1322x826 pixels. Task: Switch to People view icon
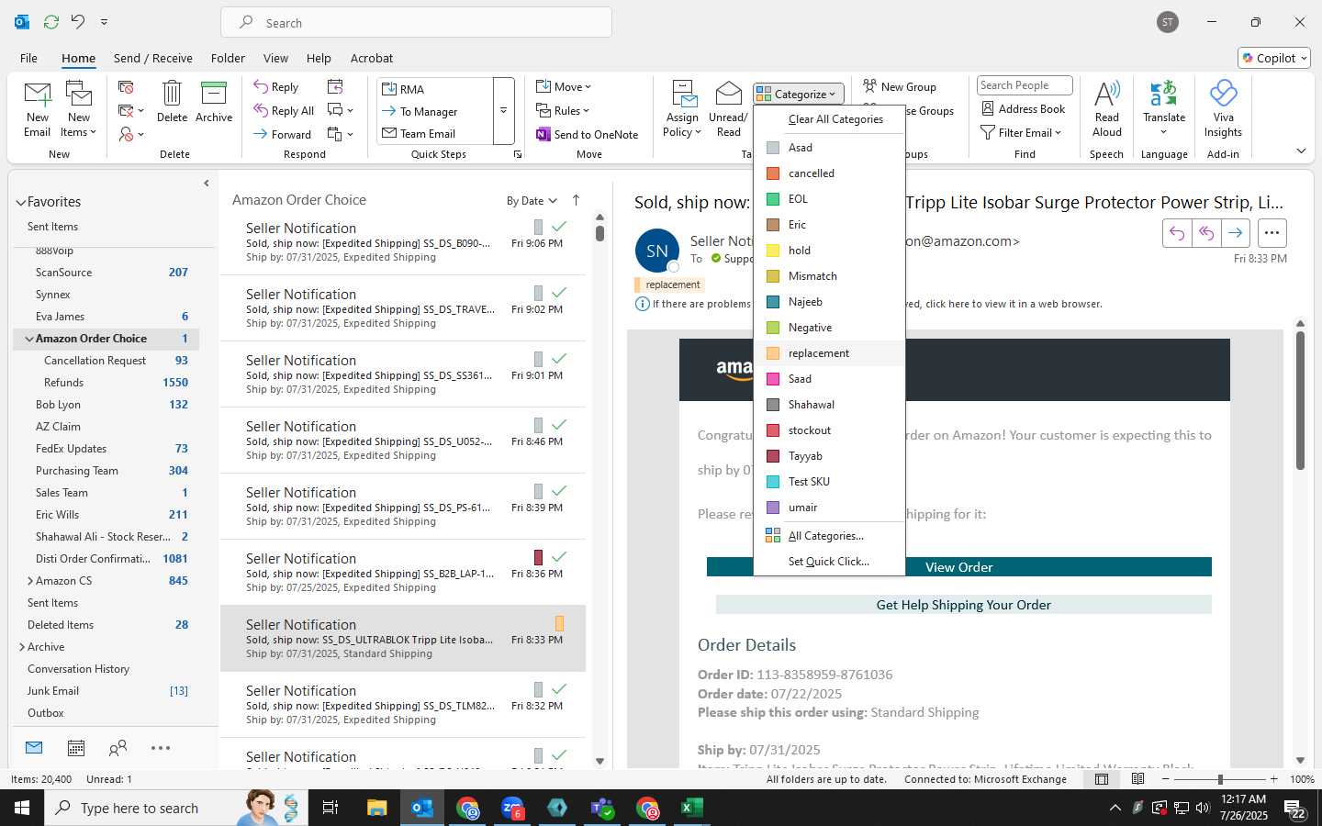click(118, 748)
